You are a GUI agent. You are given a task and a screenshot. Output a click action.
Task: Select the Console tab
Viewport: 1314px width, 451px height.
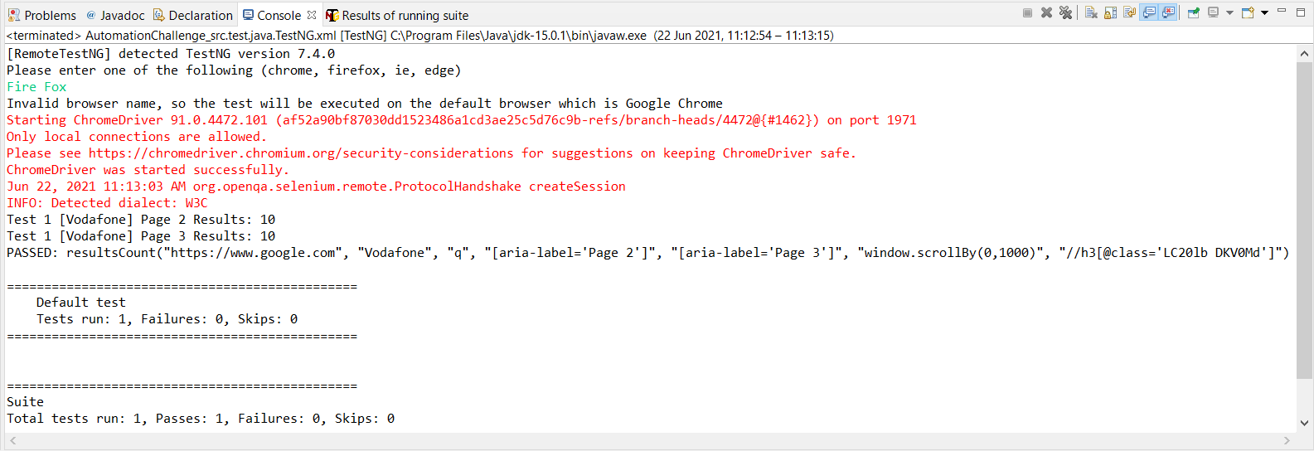coord(279,15)
